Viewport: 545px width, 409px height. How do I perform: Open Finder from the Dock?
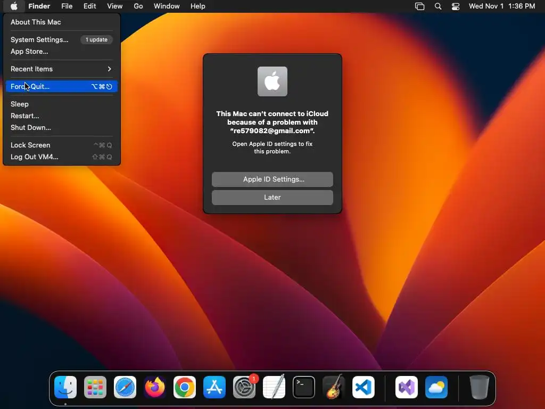pos(65,387)
